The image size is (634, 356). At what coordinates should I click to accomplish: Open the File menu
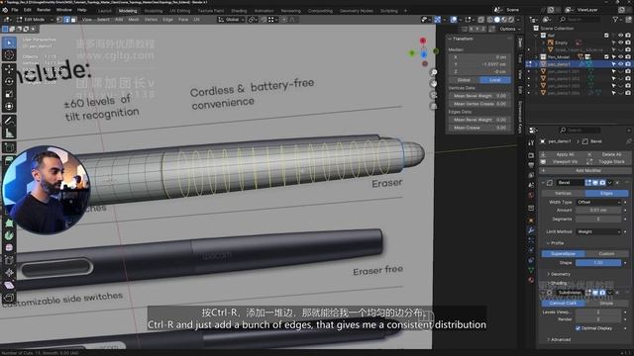(15, 10)
